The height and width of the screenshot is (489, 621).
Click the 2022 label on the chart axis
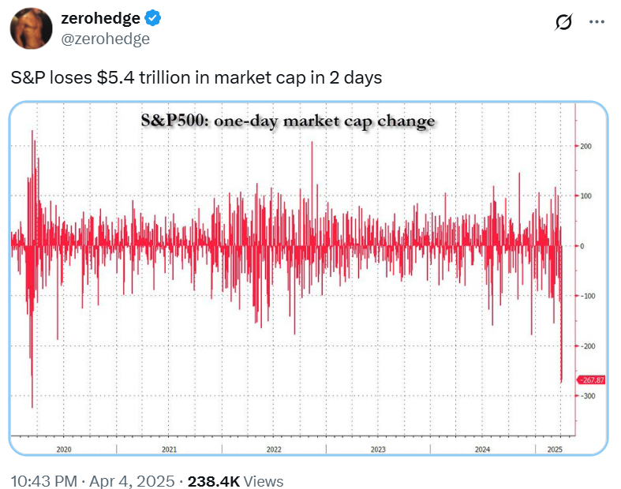coord(274,449)
